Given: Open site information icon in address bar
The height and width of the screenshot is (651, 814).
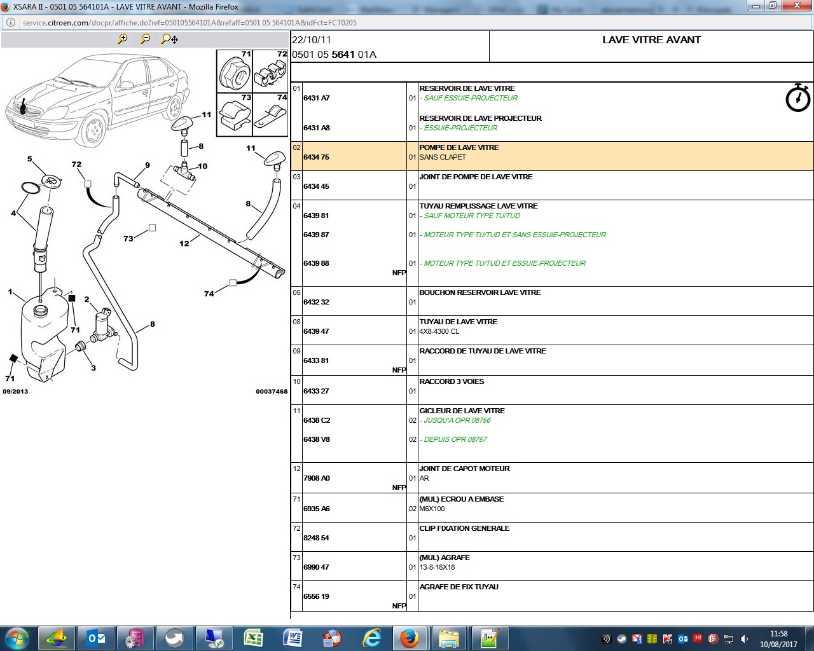Looking at the screenshot, I should pos(11,22).
